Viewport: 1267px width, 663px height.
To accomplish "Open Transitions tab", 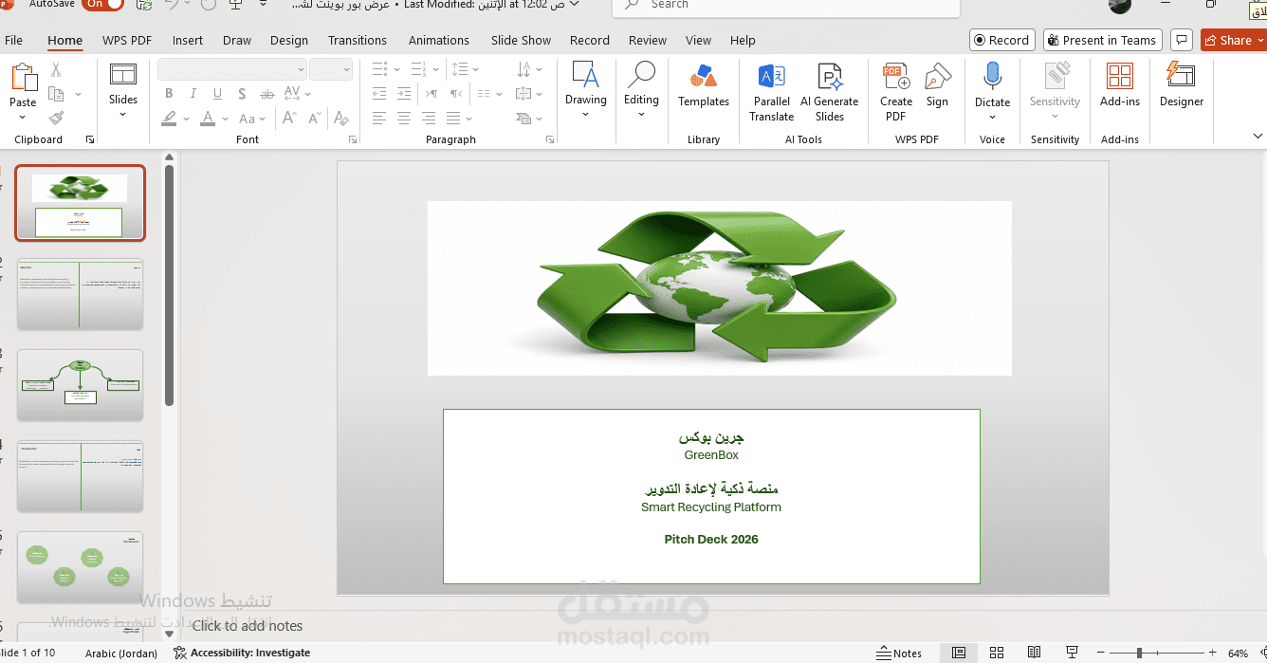I will [x=358, y=40].
